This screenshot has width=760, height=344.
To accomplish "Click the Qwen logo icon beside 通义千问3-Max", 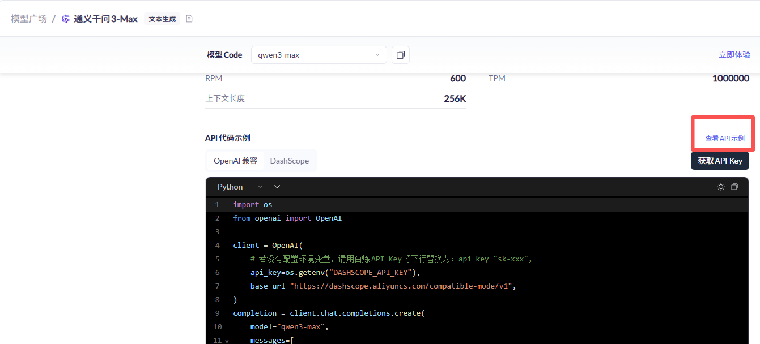I will coord(66,19).
